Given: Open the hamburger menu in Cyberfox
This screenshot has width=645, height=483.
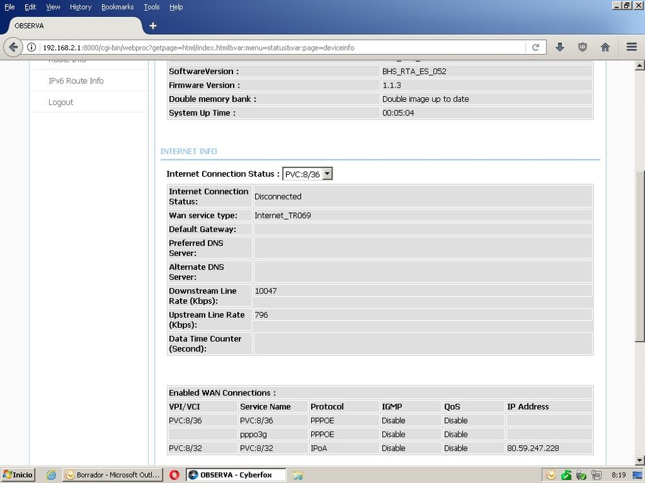Looking at the screenshot, I should point(631,47).
